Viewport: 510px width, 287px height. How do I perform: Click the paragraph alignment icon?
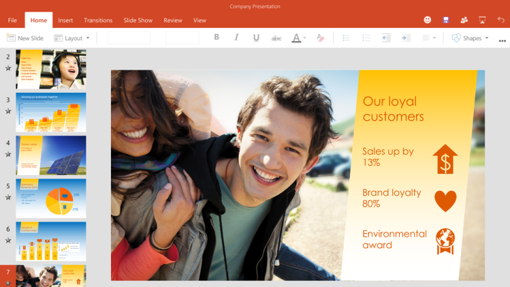pos(426,38)
